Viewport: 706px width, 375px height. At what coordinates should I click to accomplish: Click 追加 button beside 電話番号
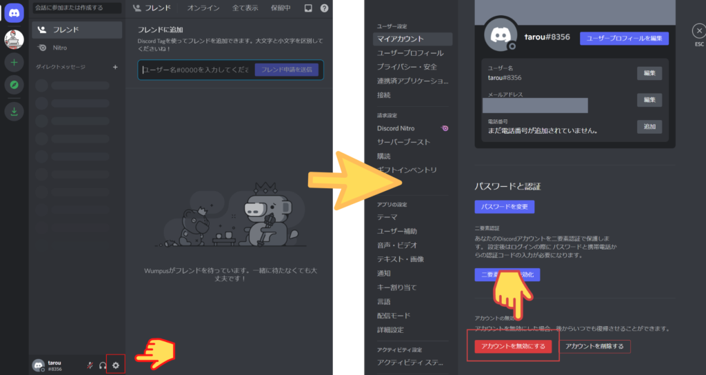(x=649, y=127)
